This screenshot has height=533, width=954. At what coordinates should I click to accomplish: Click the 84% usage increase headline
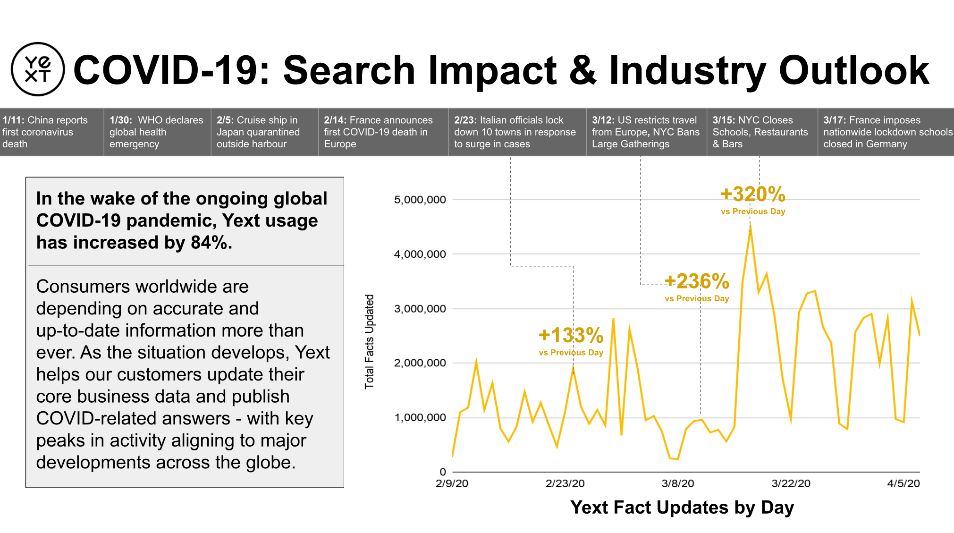[182, 220]
